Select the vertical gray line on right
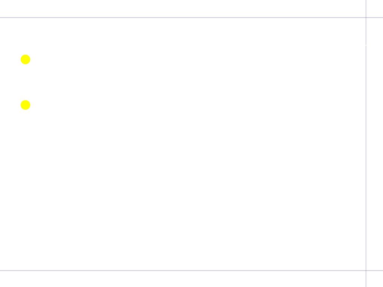The image size is (383, 287). coord(366,143)
